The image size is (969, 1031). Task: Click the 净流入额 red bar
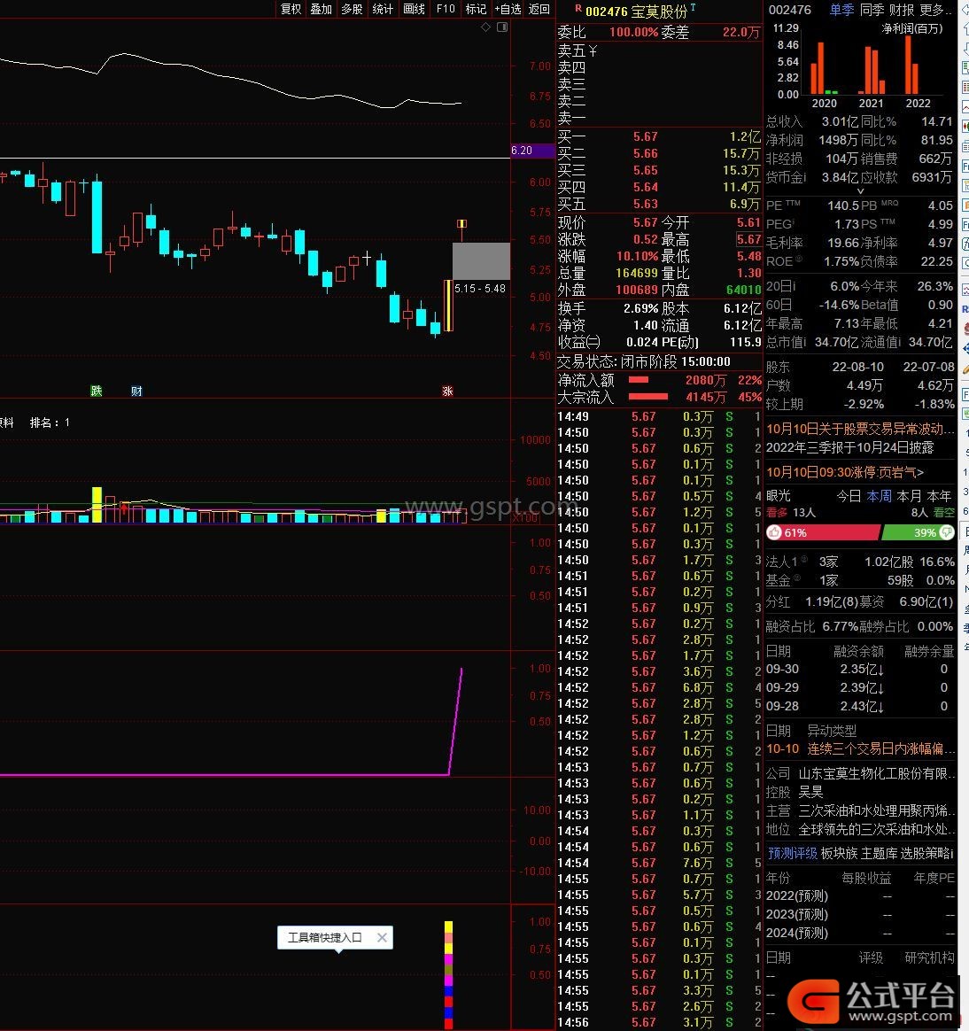(x=639, y=379)
